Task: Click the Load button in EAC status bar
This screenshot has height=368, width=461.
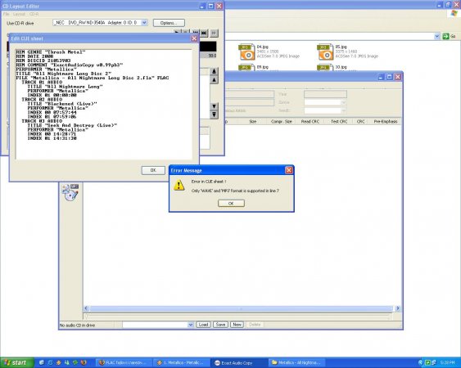Action: coord(203,325)
